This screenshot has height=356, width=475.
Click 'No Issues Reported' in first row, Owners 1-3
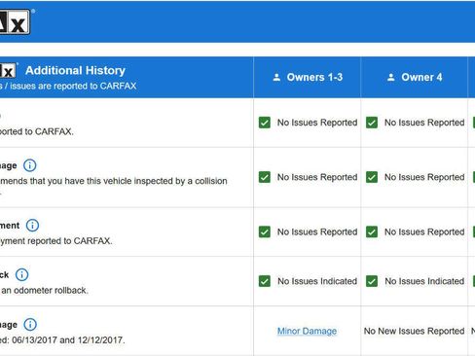pos(317,123)
